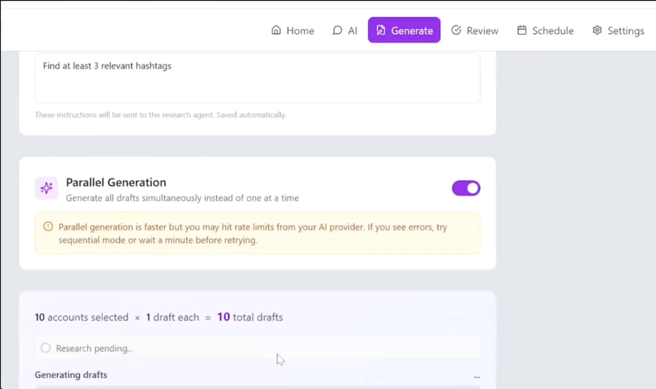Select the Generate tab

(x=404, y=30)
